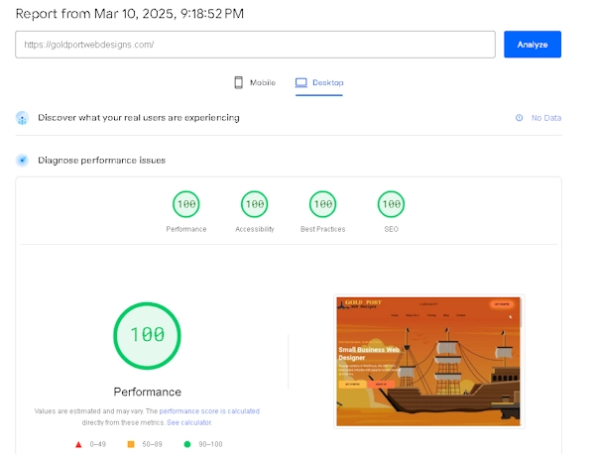Switch to the Mobile tab

pos(255,82)
